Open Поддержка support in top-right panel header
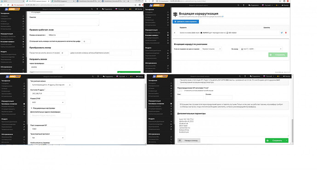317x170 pixels. click(253, 5)
